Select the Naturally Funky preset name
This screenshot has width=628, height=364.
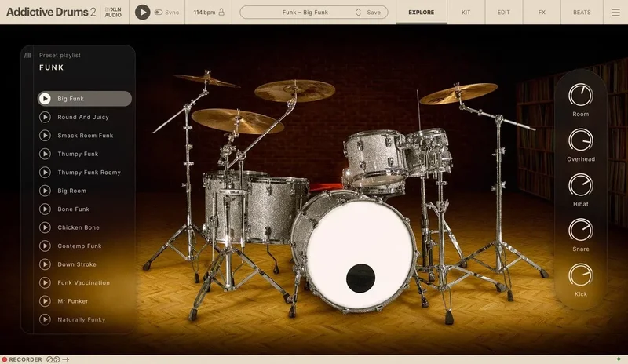(x=82, y=320)
